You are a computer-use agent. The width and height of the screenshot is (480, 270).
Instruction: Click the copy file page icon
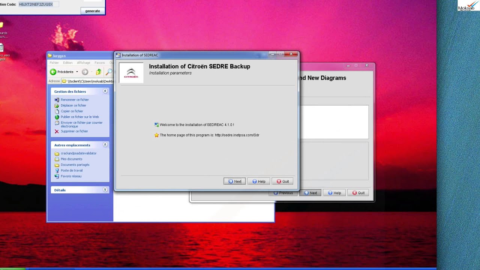[x=57, y=111]
